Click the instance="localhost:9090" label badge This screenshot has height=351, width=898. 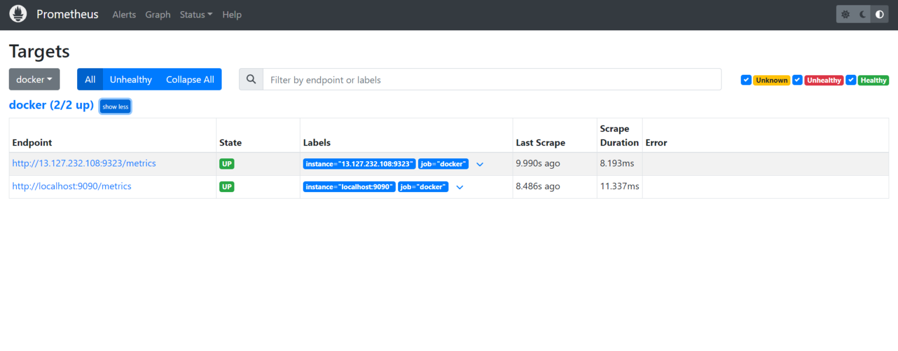pos(349,186)
